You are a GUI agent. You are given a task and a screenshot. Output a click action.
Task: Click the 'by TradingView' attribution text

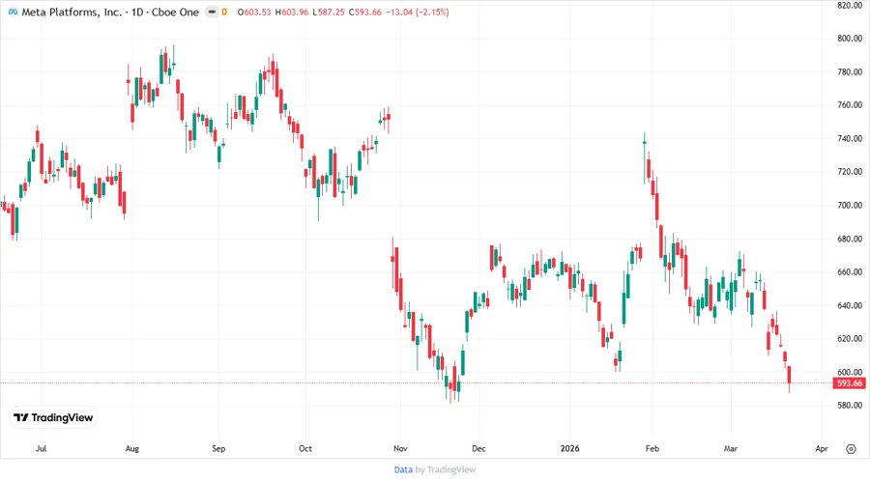click(x=446, y=470)
